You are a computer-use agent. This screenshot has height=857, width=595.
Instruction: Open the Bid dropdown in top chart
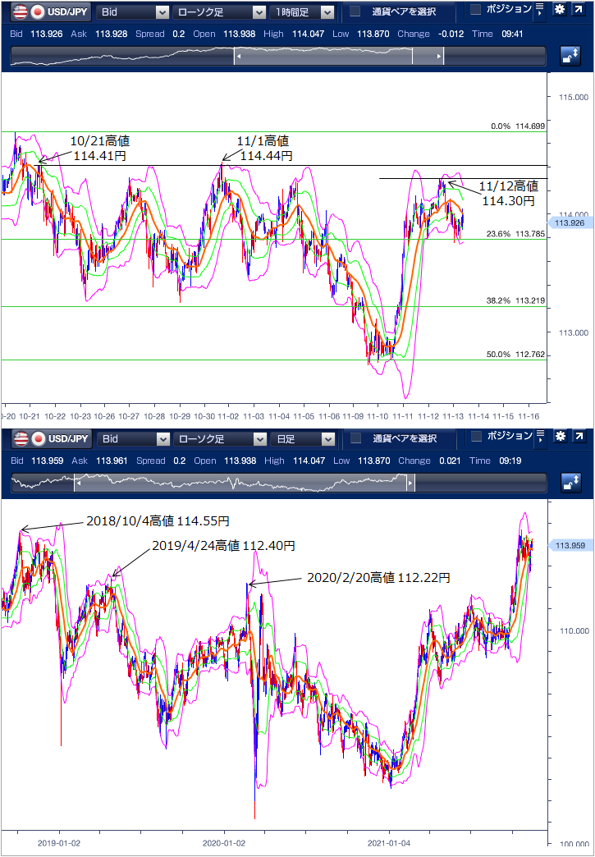pyautogui.click(x=133, y=11)
